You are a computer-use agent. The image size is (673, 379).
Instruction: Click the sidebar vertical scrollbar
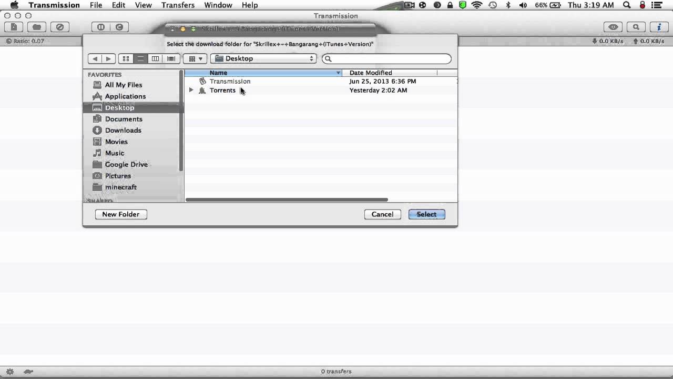tap(181, 121)
